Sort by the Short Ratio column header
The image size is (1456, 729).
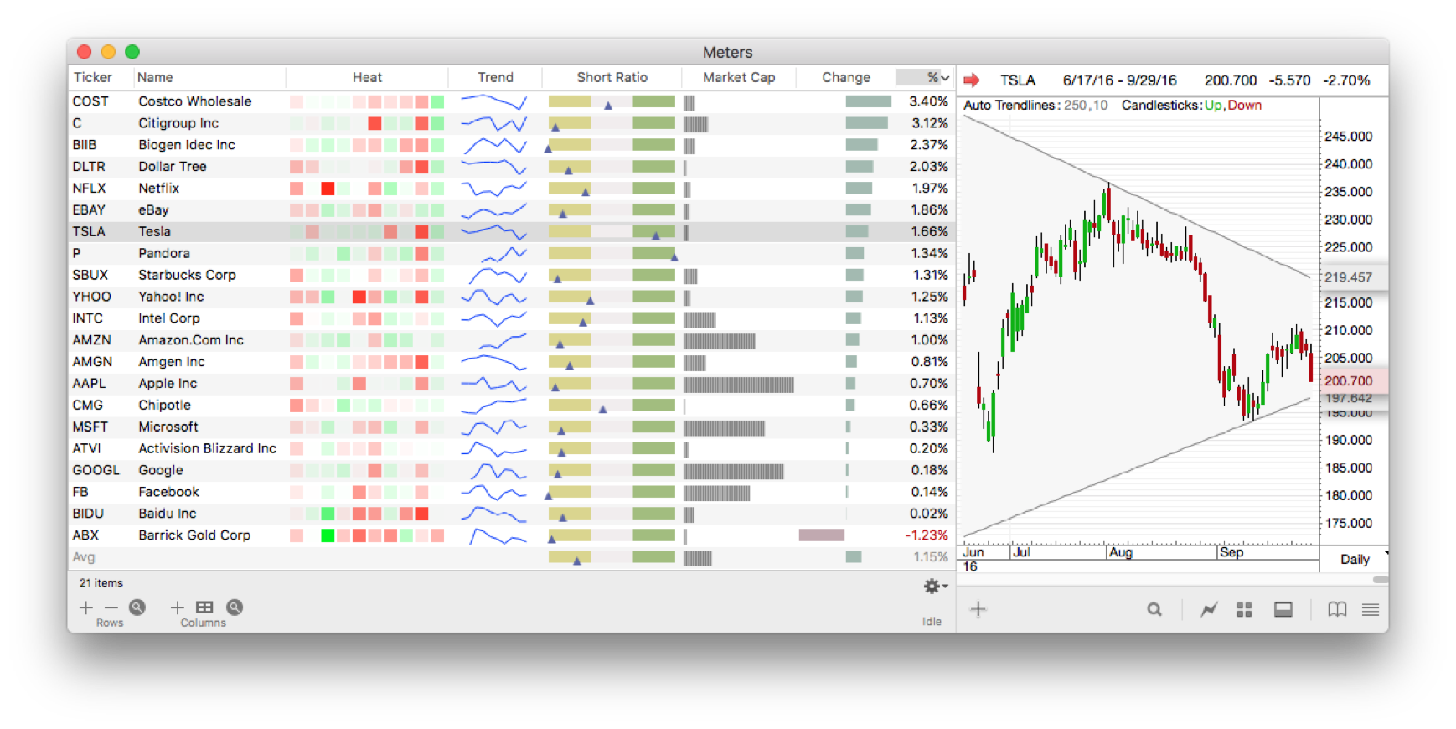pyautogui.click(x=612, y=77)
